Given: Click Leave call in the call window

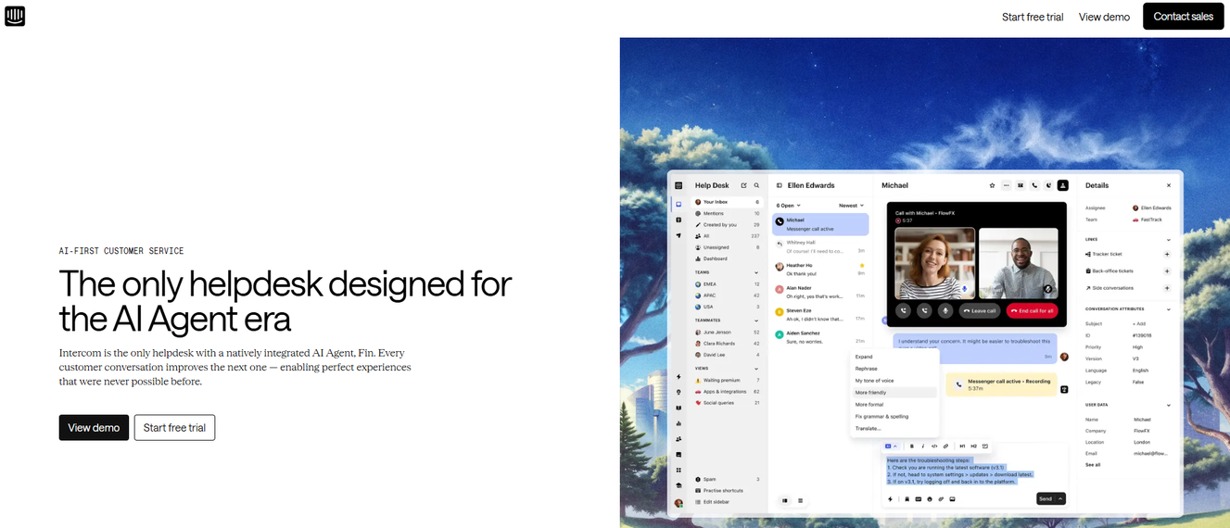Looking at the screenshot, I should point(980,311).
